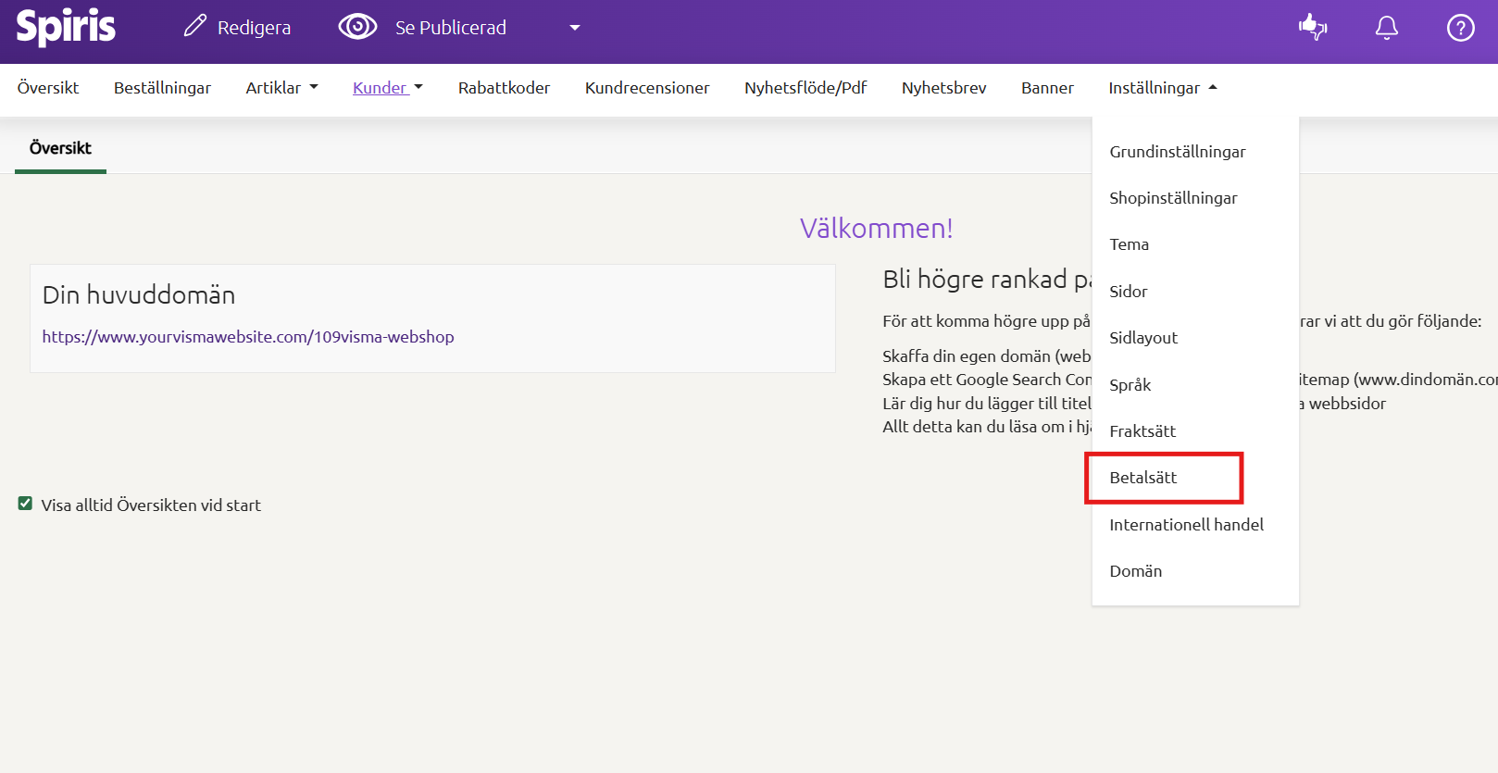Select Betalsätt from the settings menu
The image size is (1498, 773).
click(1143, 478)
